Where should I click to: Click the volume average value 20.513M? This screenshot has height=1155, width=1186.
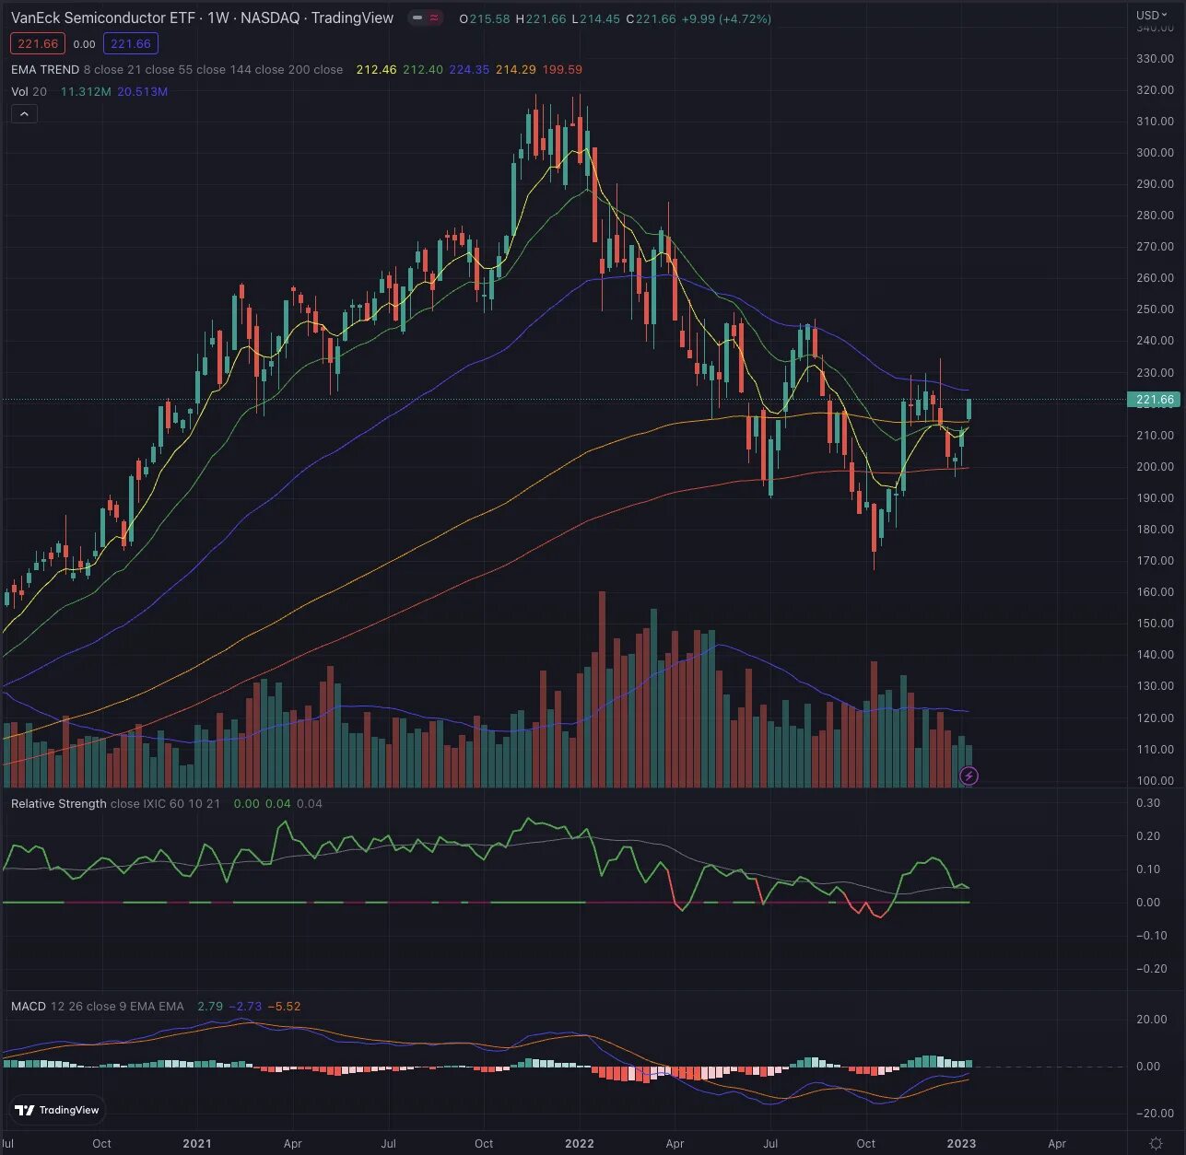coord(142,91)
